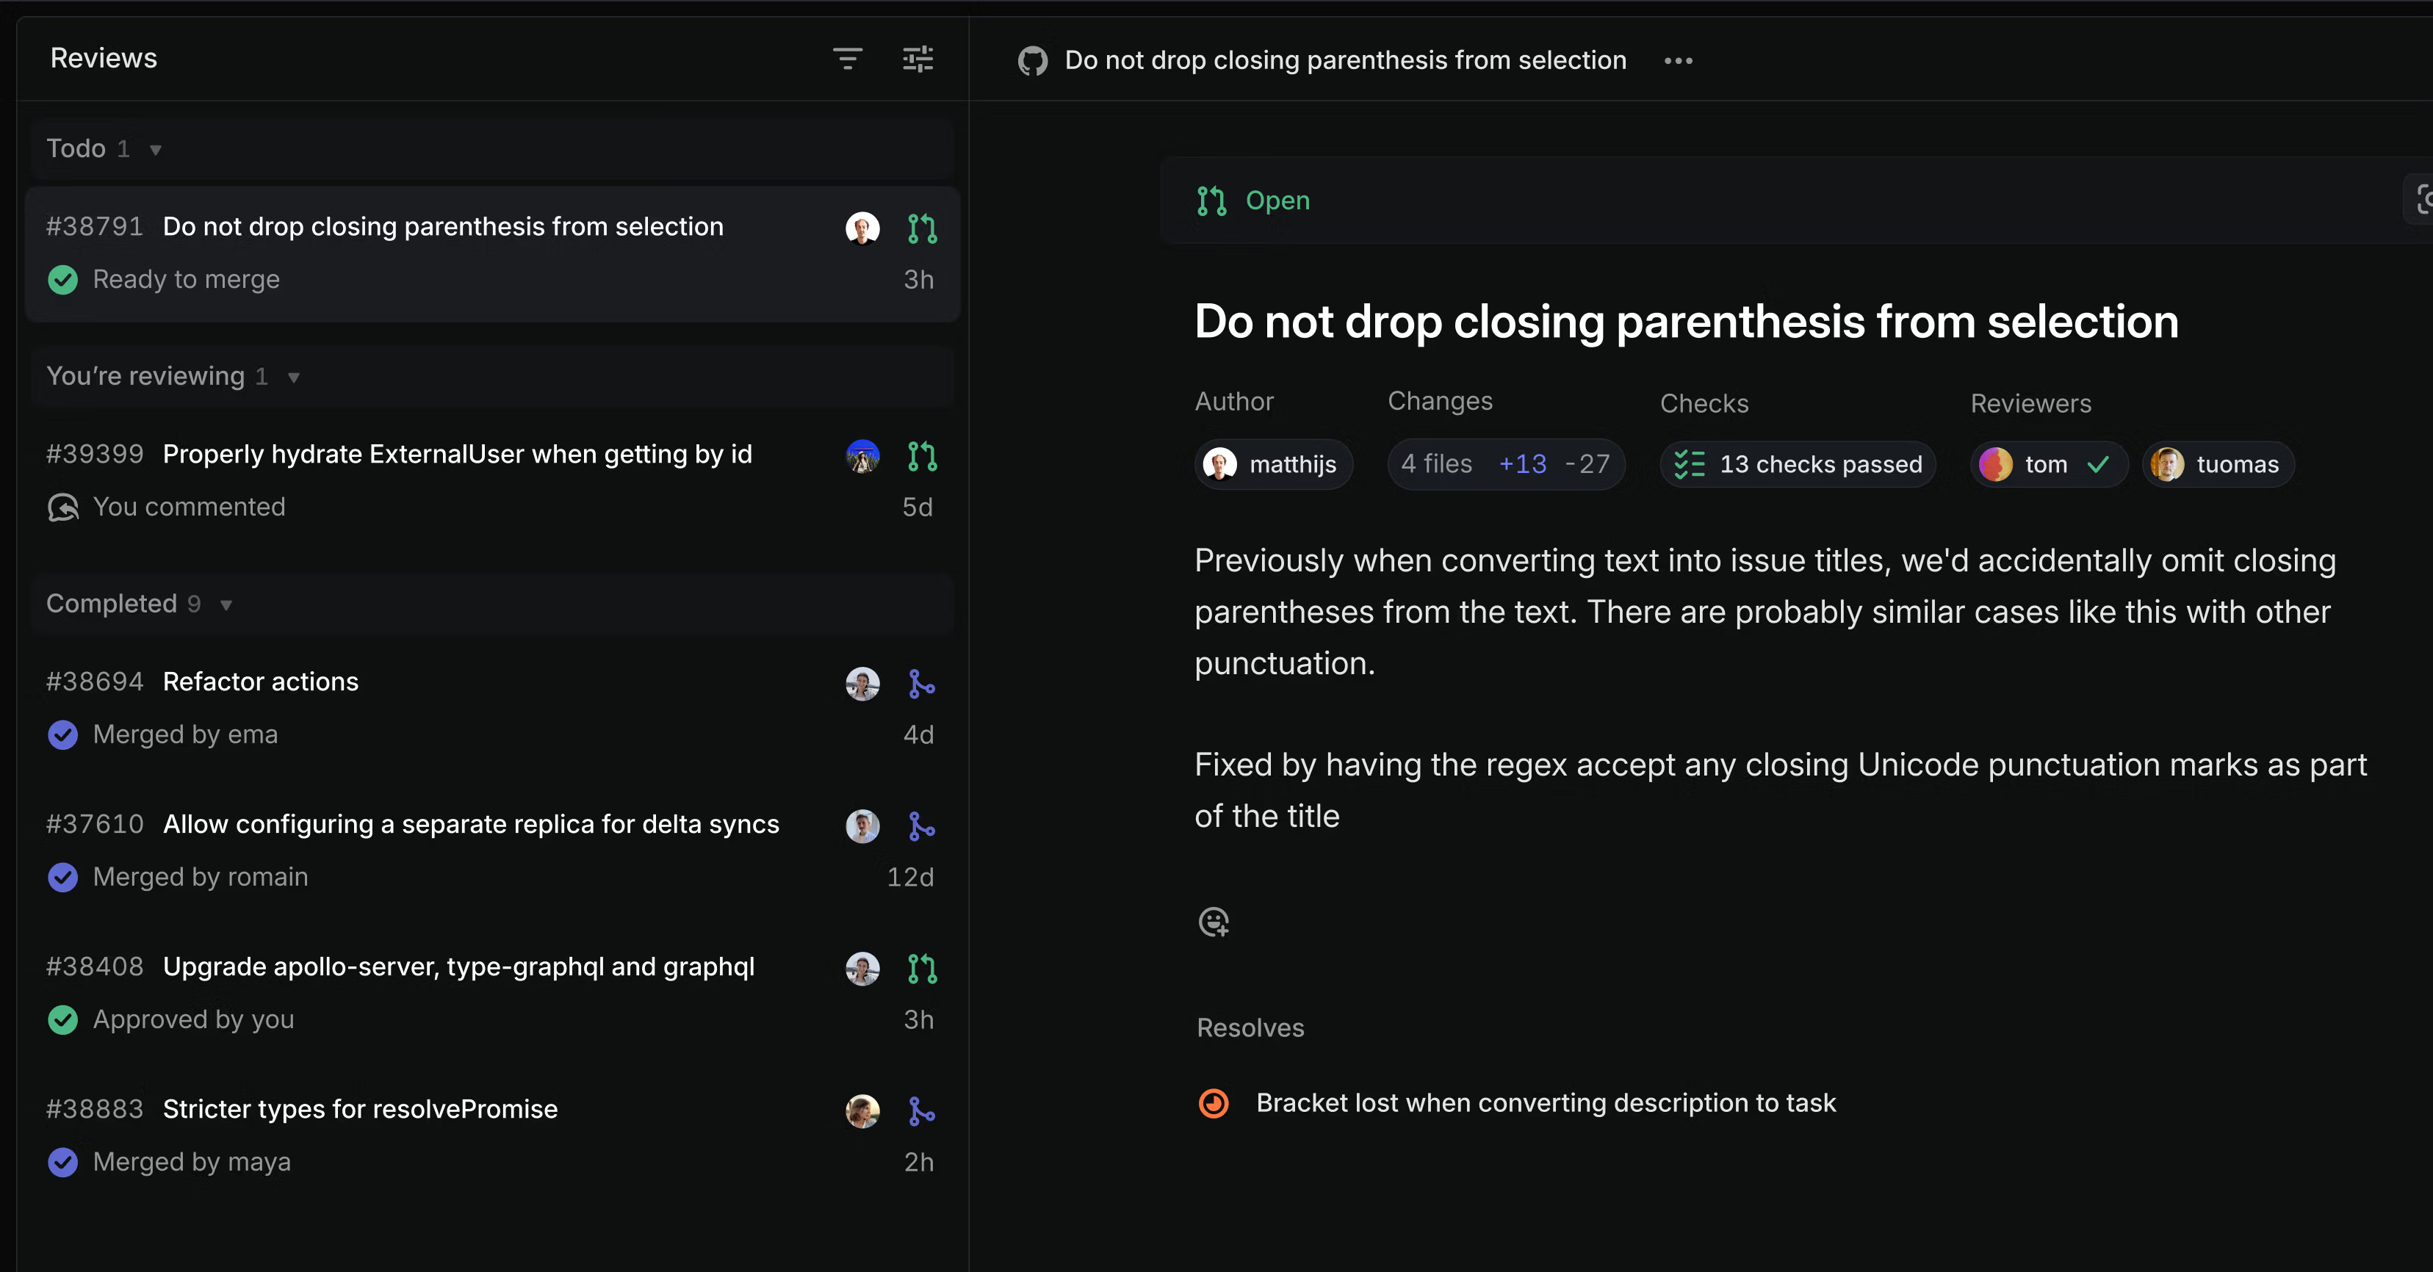Click the open pull request icon beside Open
The image size is (2433, 1272).
tap(1212, 200)
